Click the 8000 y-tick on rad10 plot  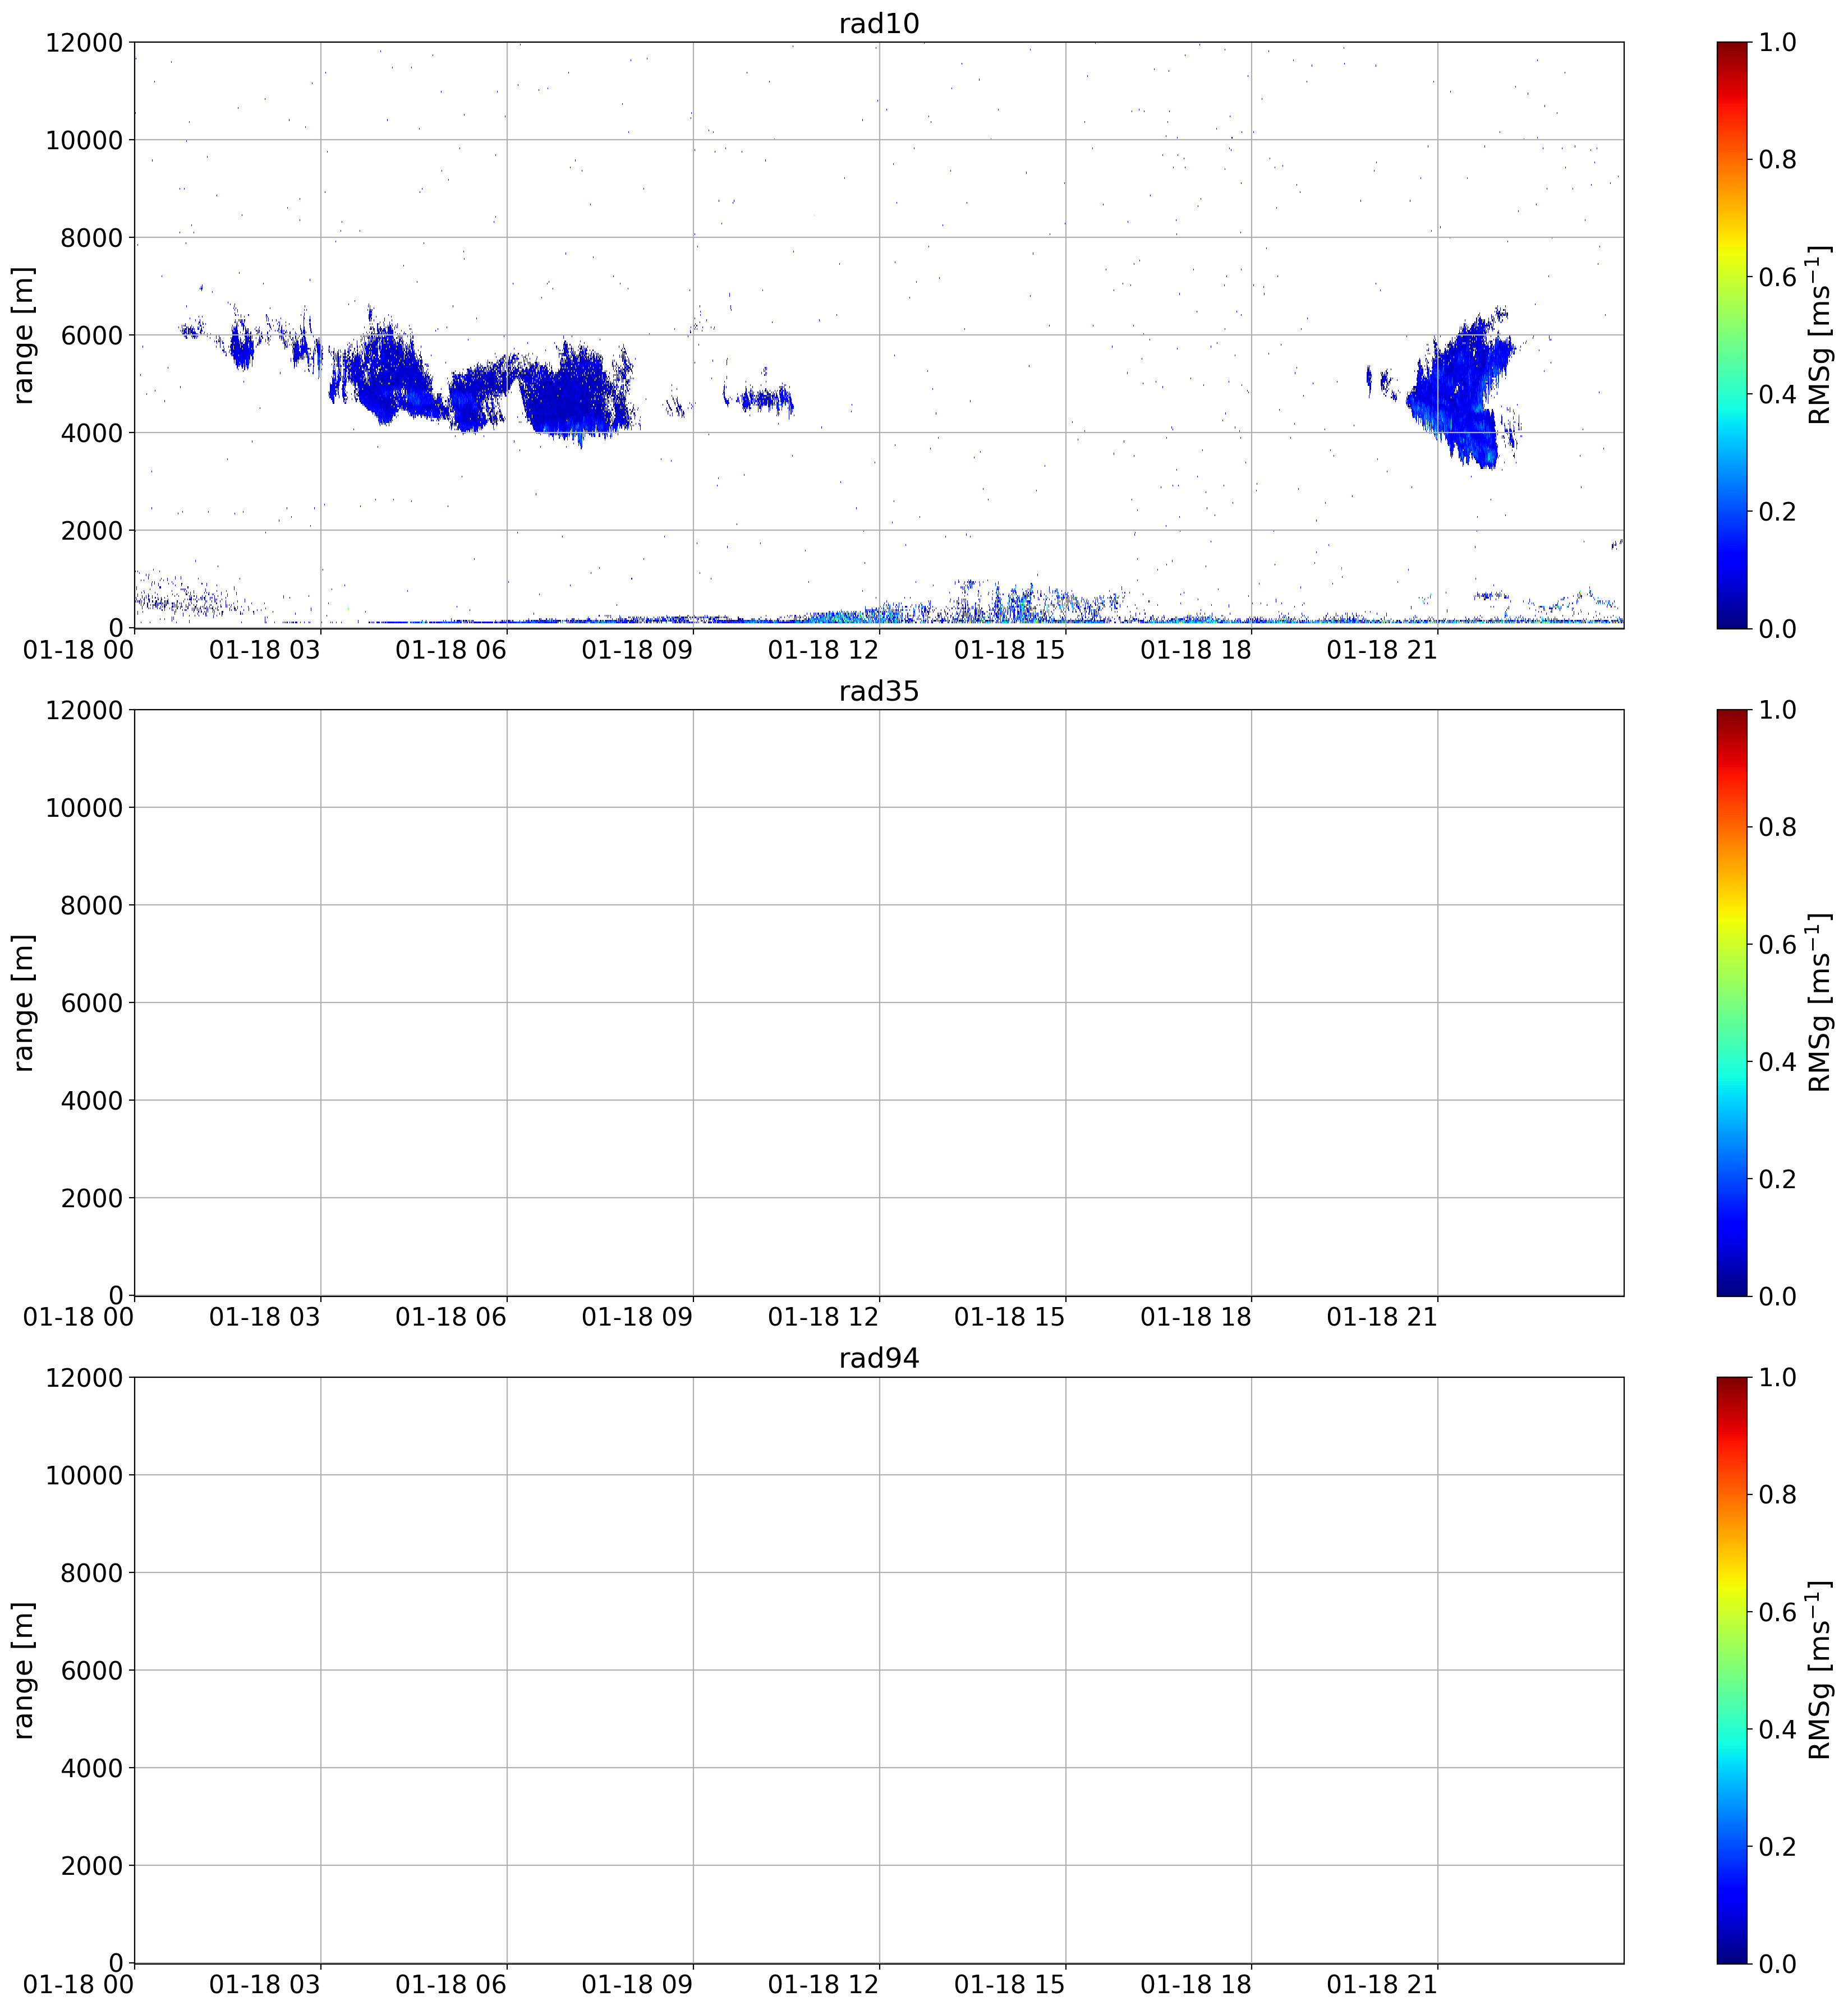click(x=92, y=237)
